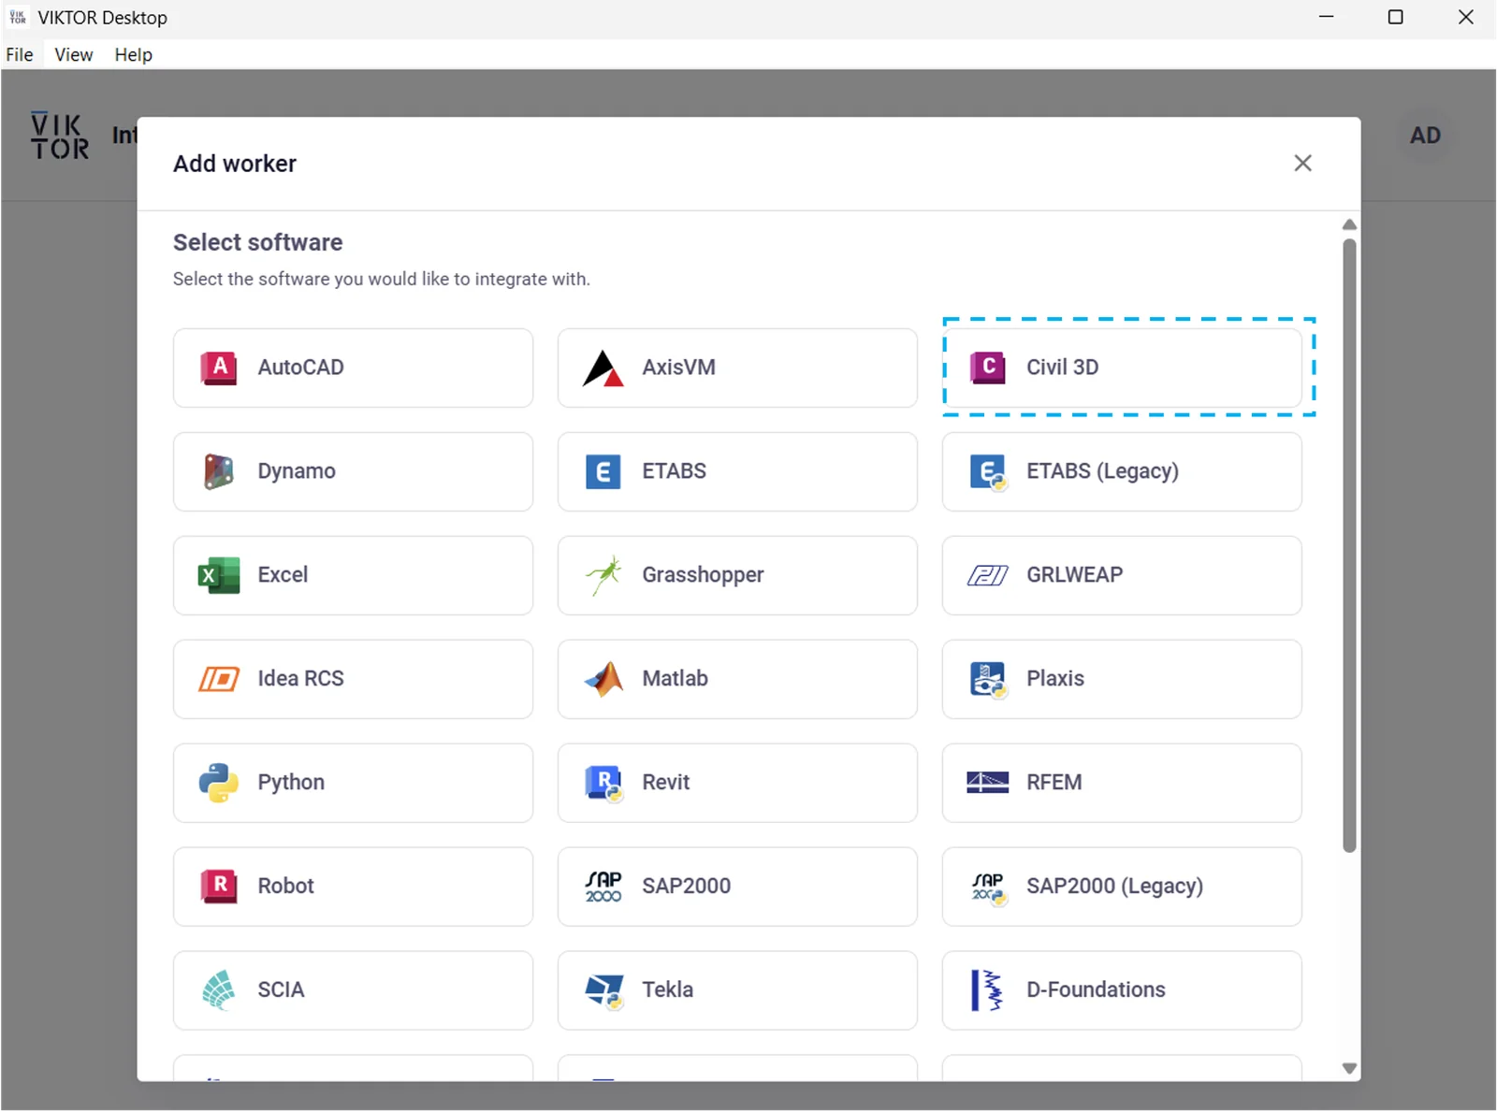Click the SAP2000 logo icon
The image size is (1497, 1111).
603,887
